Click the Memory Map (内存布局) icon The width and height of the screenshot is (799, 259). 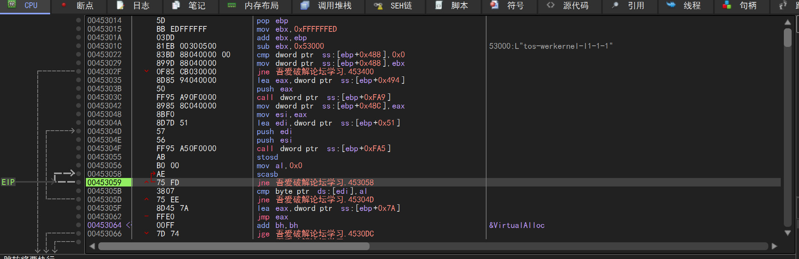click(232, 5)
